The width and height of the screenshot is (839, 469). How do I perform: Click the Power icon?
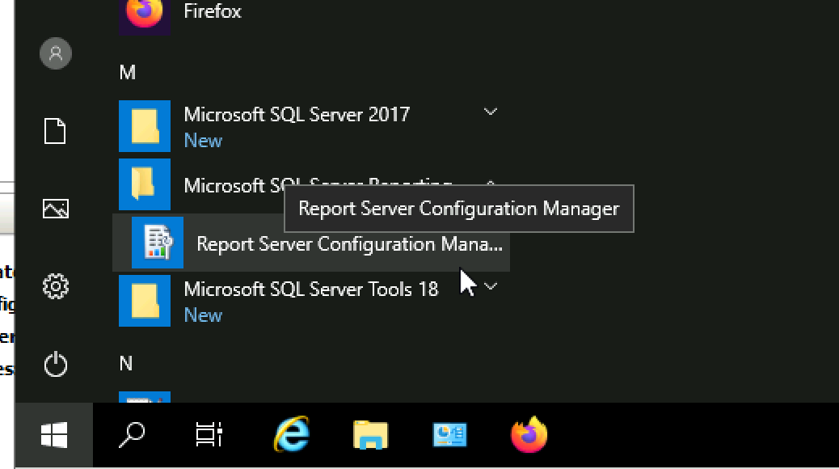[x=56, y=365]
